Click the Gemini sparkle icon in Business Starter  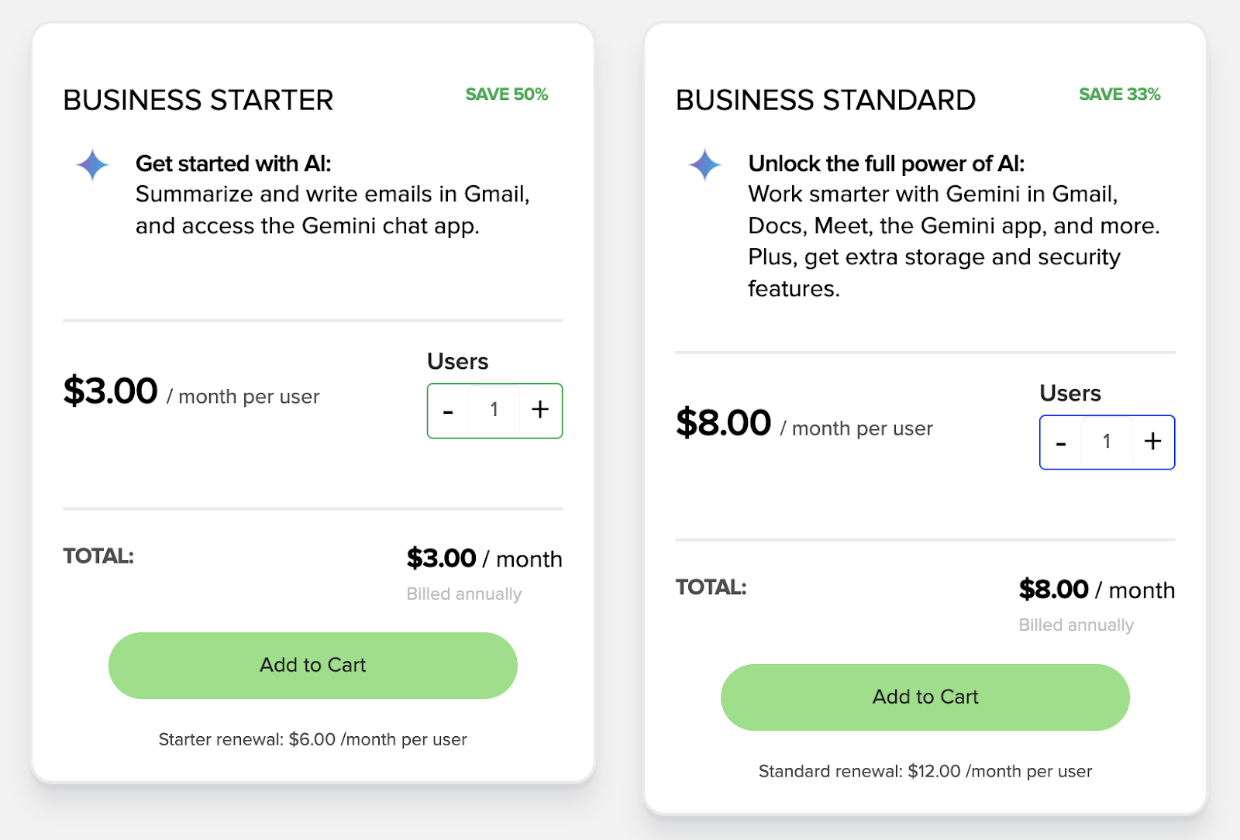(92, 165)
